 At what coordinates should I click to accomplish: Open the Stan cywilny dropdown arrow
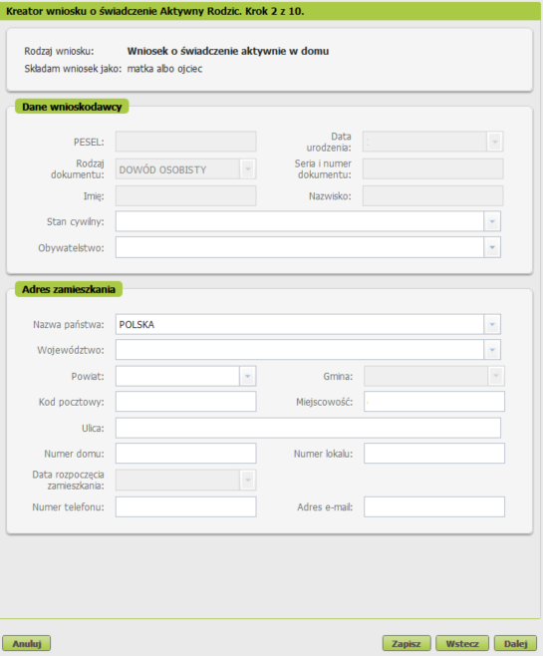(492, 221)
